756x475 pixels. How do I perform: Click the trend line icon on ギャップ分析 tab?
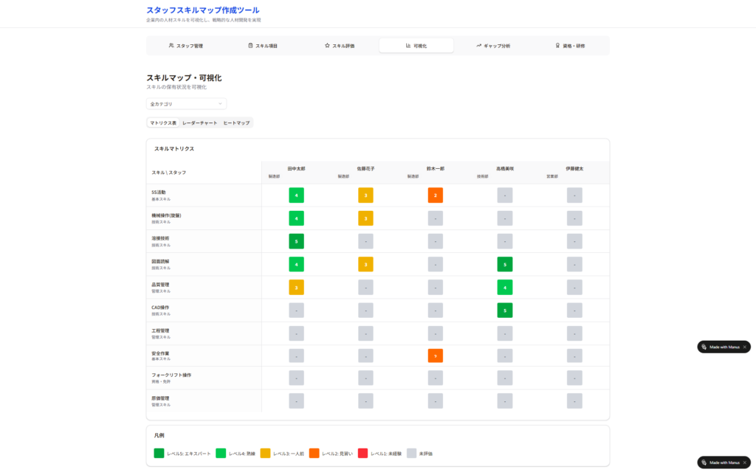tap(478, 46)
